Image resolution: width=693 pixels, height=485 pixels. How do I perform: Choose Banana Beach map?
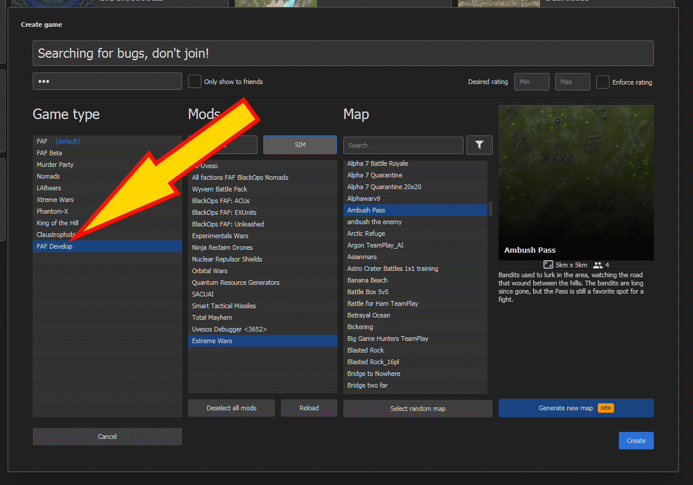tap(415, 281)
